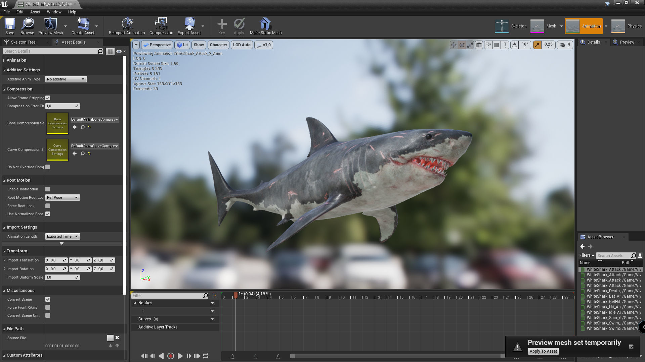
Task: Click the Perspective viewport button
Action: tap(157, 45)
